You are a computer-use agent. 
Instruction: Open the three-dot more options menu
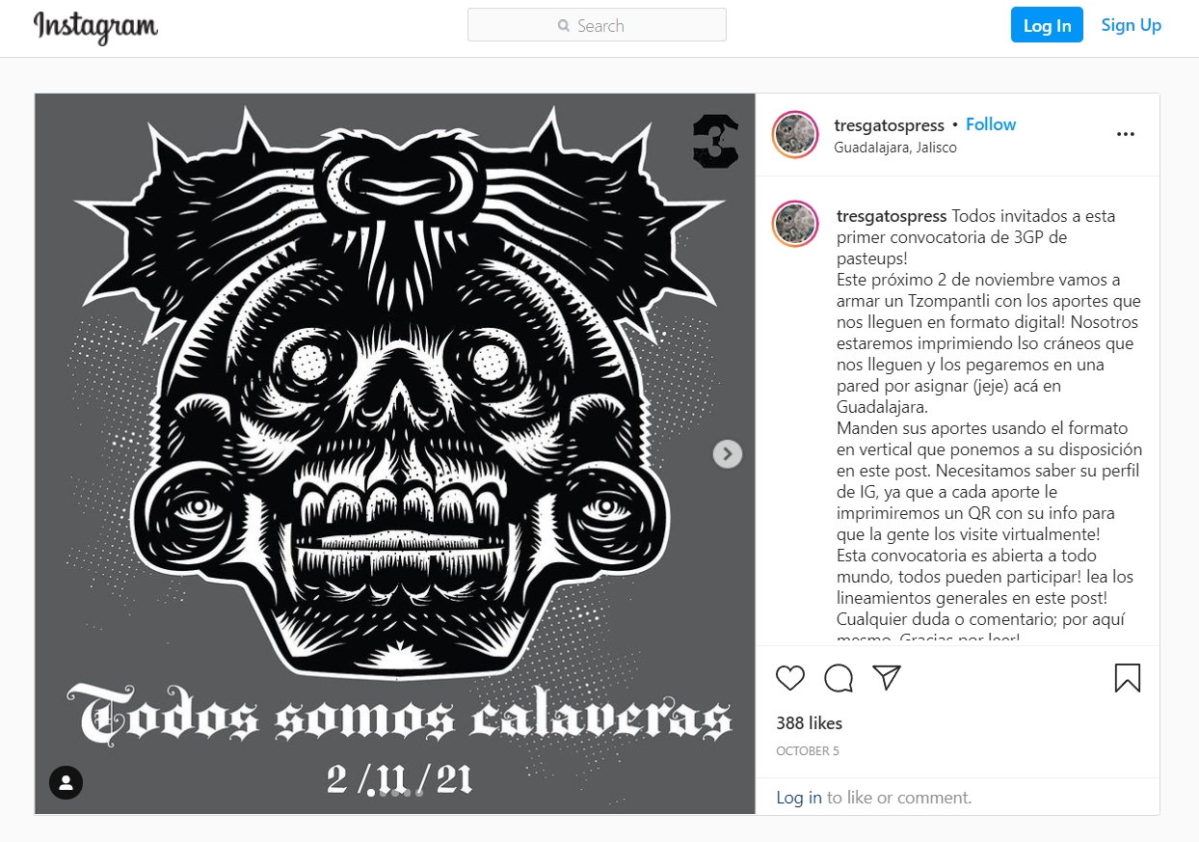1125,134
